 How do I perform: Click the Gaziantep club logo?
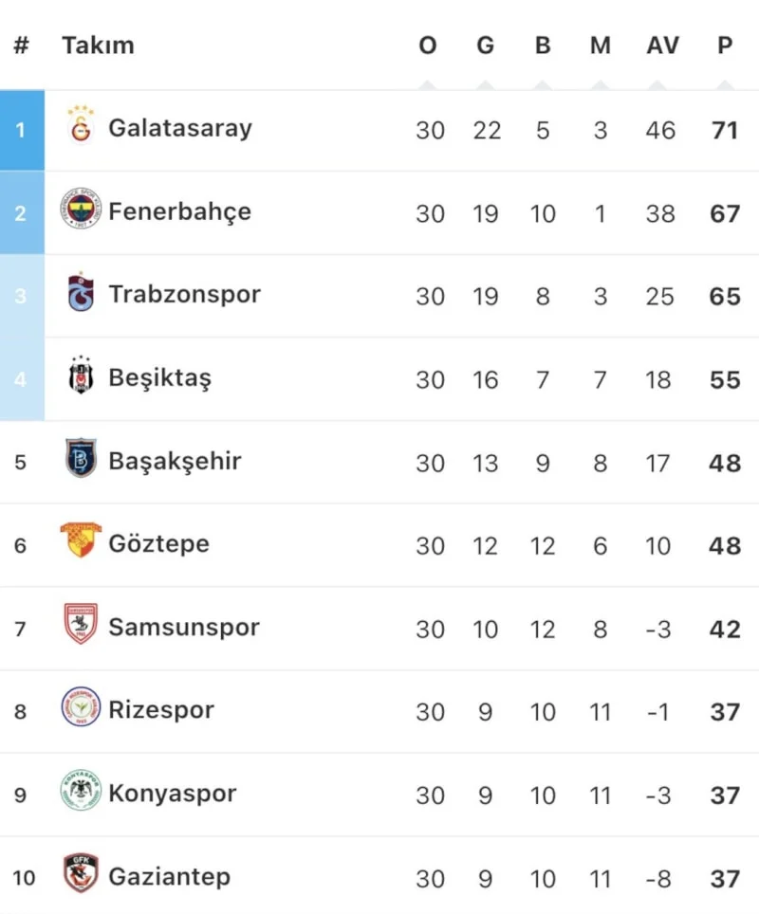tap(81, 876)
